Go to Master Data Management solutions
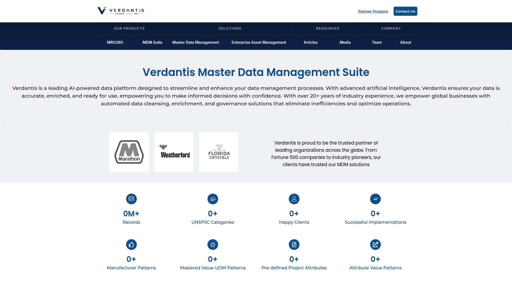This screenshot has height=288, width=512. click(x=195, y=42)
